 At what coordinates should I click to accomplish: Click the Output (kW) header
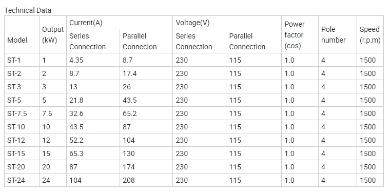pos(53,35)
